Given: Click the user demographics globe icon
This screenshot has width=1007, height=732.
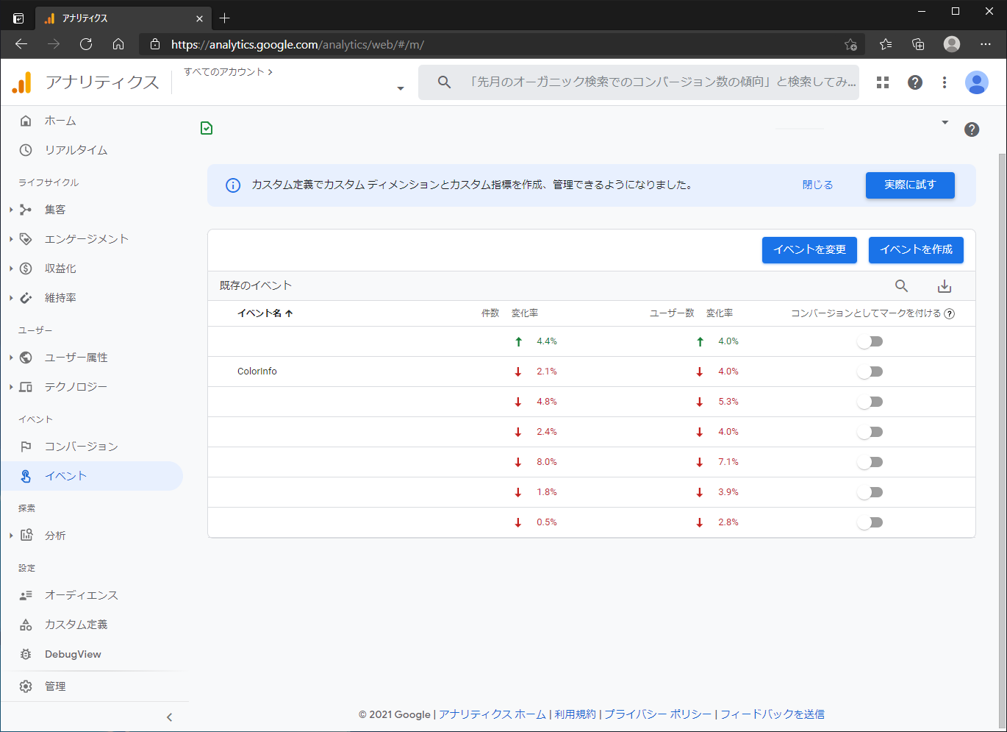Looking at the screenshot, I should click(x=26, y=358).
